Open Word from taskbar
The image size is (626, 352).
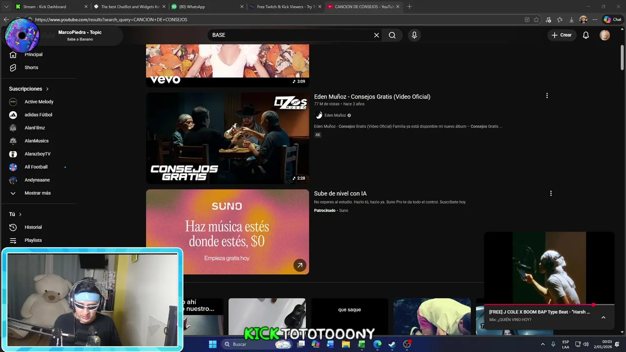coord(330,344)
